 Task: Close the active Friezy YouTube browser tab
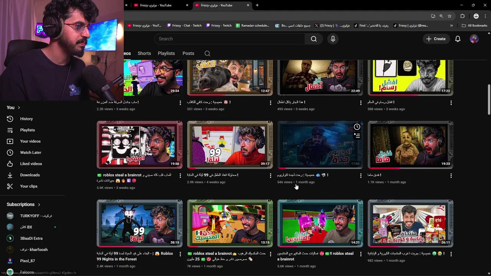coord(248,5)
